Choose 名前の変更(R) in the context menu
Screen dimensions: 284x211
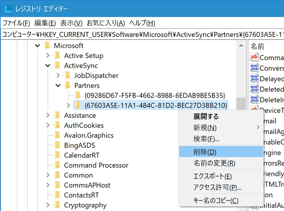[x=221, y=163]
